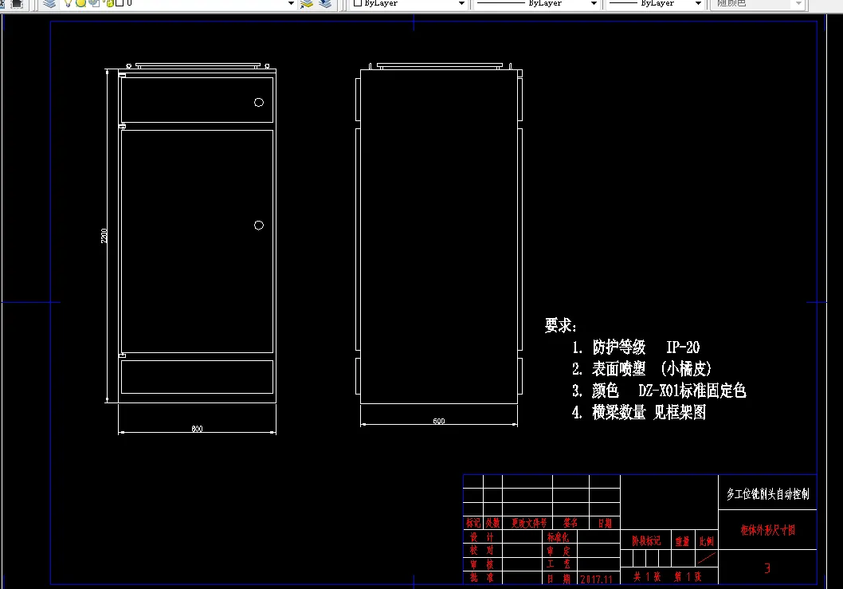
Task: Click the date value 2017.11
Action: coord(596,579)
